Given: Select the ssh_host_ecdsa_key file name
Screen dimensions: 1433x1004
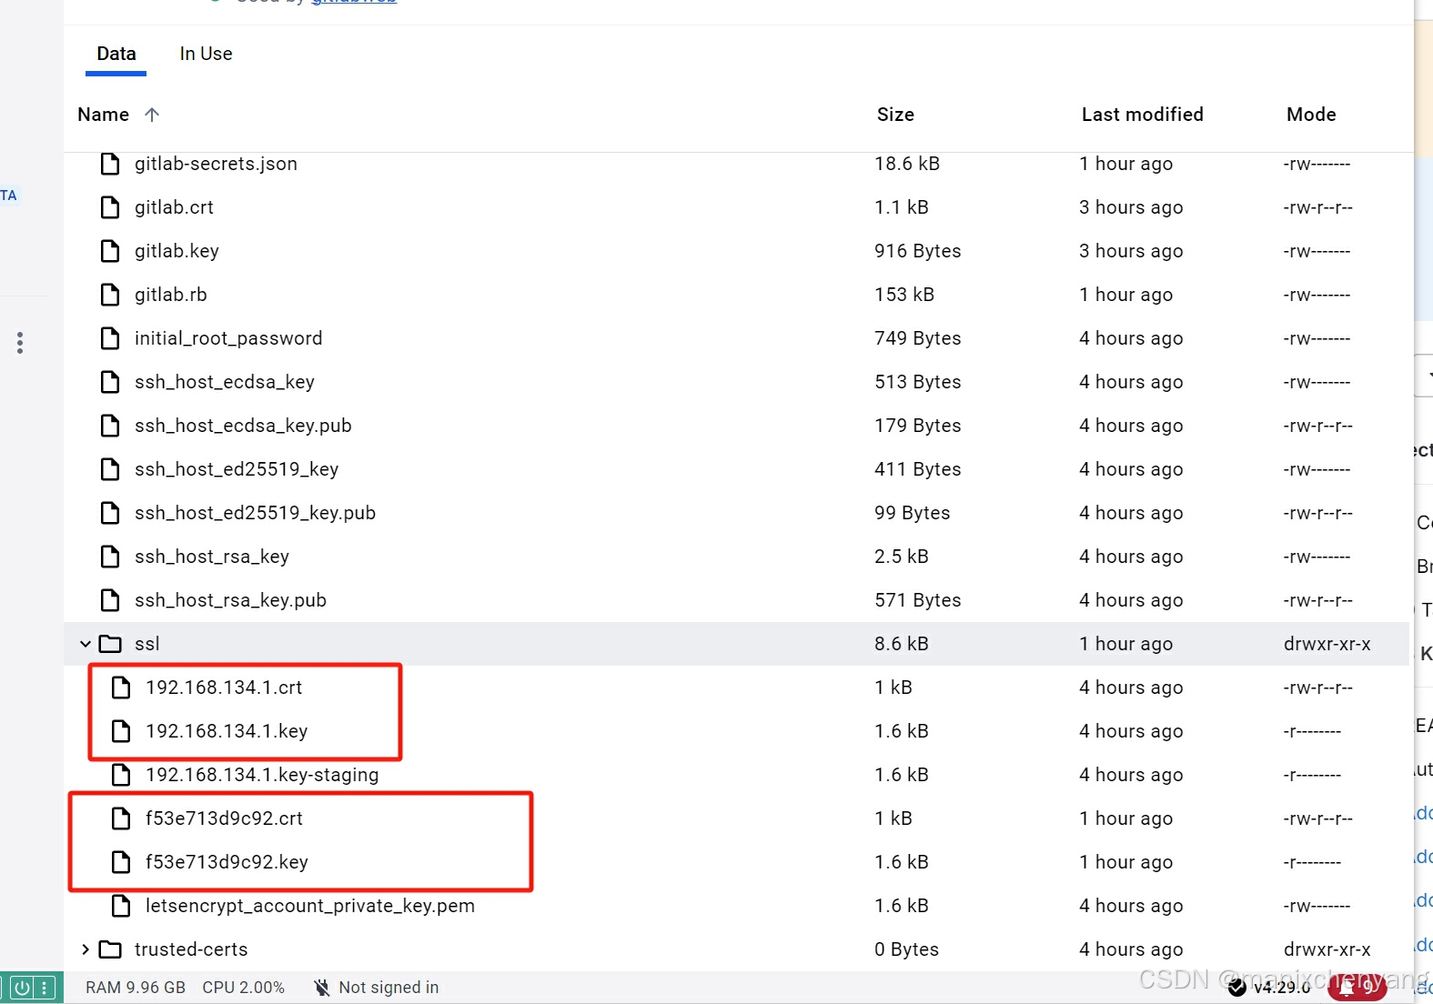Looking at the screenshot, I should pos(225,382).
